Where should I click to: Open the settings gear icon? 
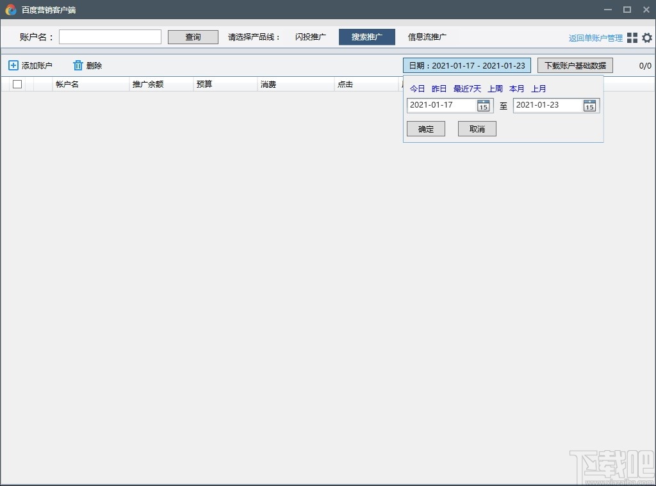tap(647, 37)
